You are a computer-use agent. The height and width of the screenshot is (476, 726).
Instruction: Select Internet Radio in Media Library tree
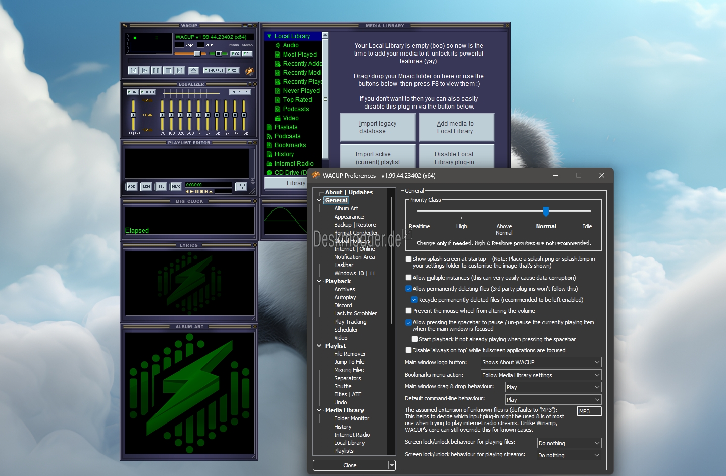[293, 164]
